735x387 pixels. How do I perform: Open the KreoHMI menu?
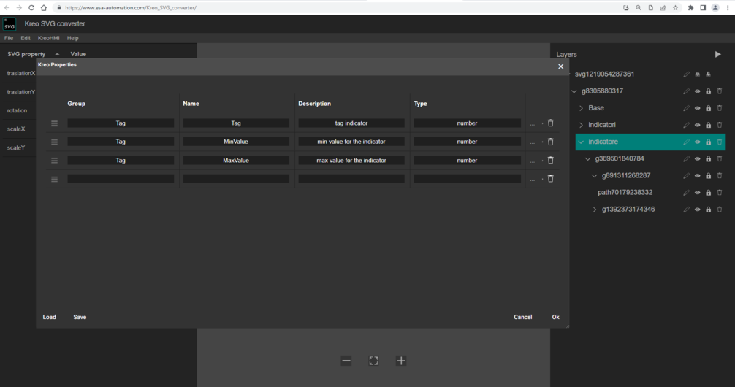[x=49, y=38]
